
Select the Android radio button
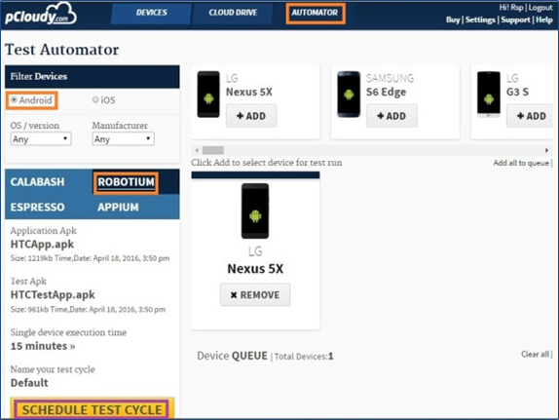click(14, 100)
